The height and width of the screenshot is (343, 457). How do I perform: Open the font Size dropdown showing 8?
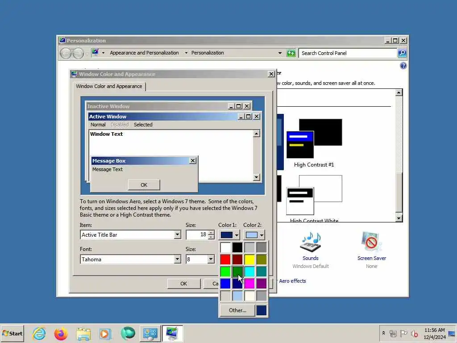[x=211, y=259]
